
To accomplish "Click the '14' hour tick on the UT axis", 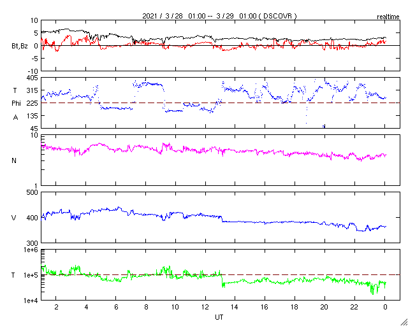I will click(x=235, y=308).
